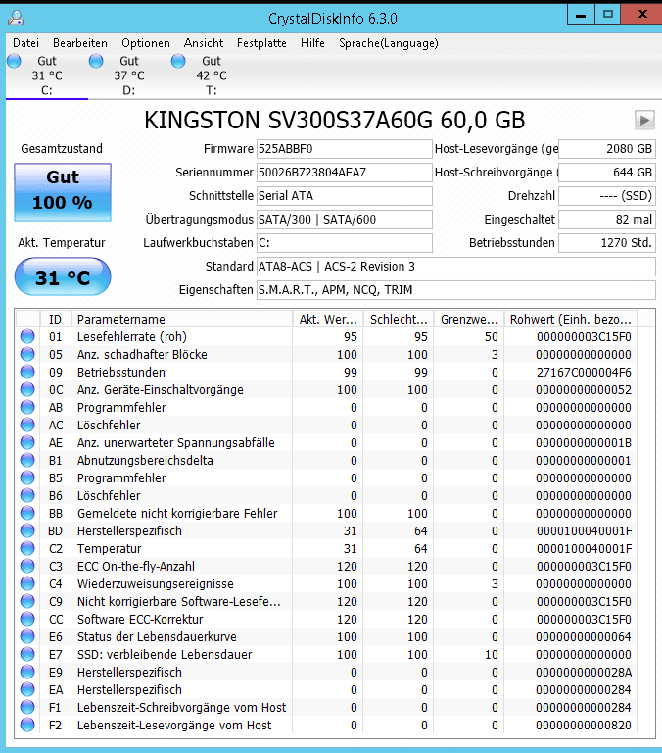Click status orb of SSD: verbleibende Lebensdauer row
Image resolution: width=662 pixels, height=753 pixels.
[x=27, y=654]
